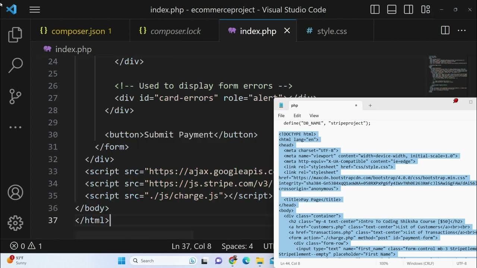Open the hamburger application menu
Image resolution: width=477 pixels, height=268 pixels.
tap(35, 10)
